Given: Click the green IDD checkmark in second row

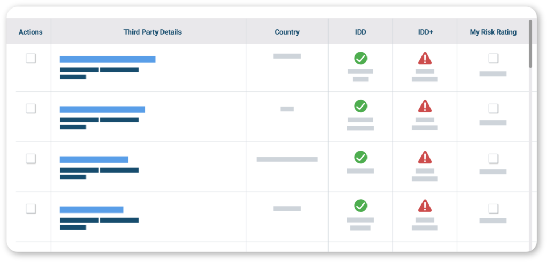Looking at the screenshot, I should (361, 106).
